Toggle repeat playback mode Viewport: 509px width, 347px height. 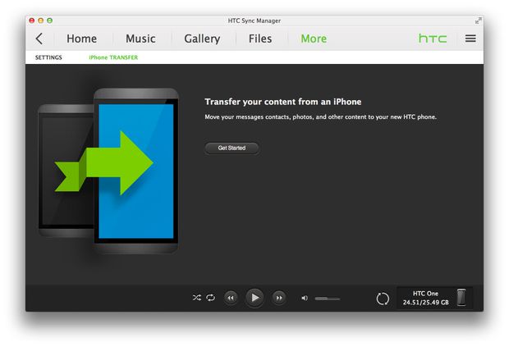click(210, 298)
